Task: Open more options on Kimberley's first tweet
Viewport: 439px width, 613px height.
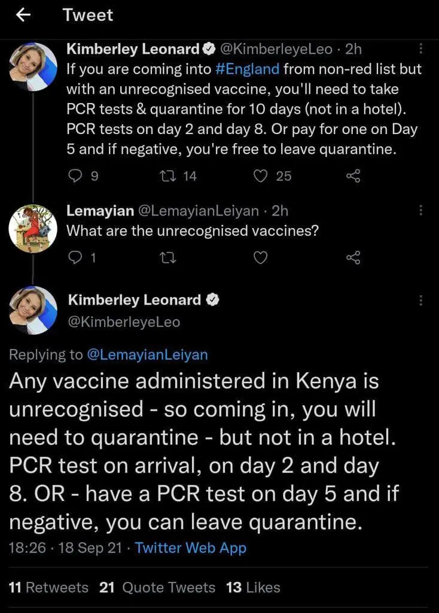Action: coord(420,49)
